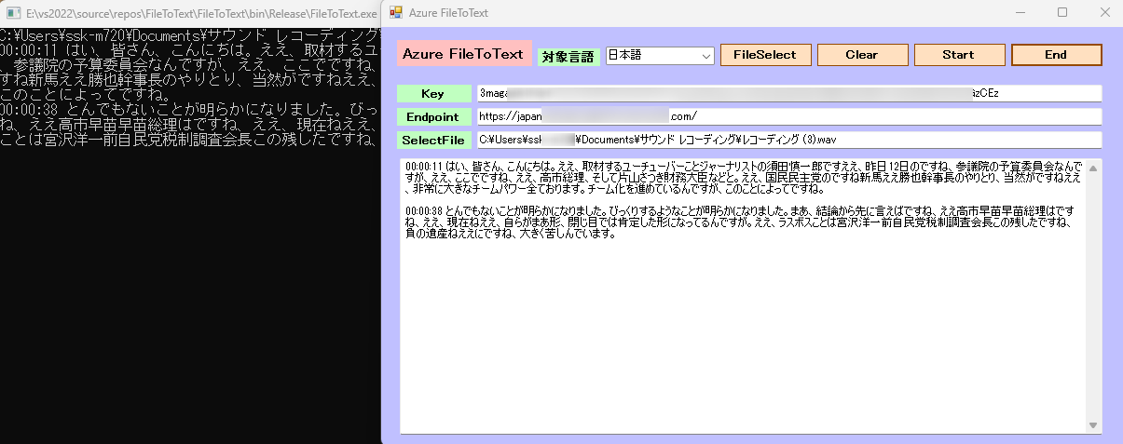Viewport: 1123px width, 444px height.
Task: Focus the Key input field
Action: [788, 94]
